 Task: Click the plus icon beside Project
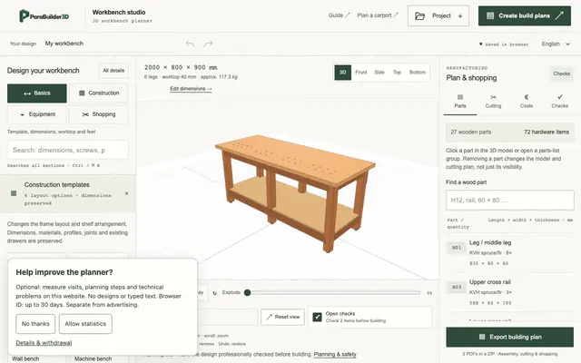pos(460,16)
